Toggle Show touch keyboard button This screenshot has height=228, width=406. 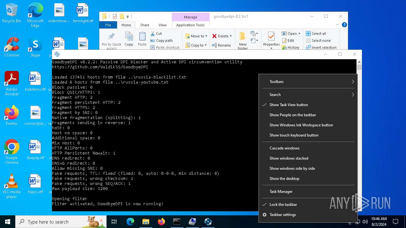coord(308,135)
